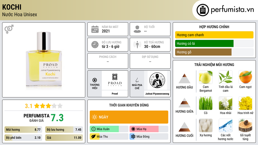Image resolution: width=258 pixels, height=145 pixels.
Task: Click the Nước Hoa Unisex subtitle
Action: pos(20,14)
